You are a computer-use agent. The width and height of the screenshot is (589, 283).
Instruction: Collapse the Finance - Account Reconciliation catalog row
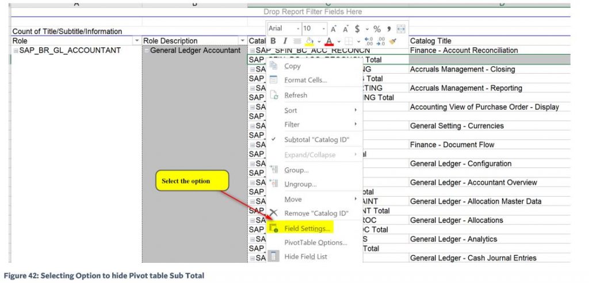point(253,51)
